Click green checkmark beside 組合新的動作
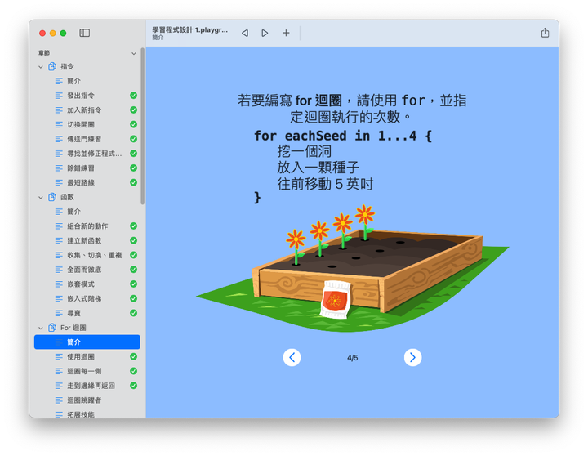 click(x=133, y=226)
